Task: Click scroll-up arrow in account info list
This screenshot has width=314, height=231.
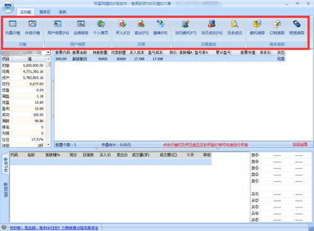Action: [x=48, y=59]
